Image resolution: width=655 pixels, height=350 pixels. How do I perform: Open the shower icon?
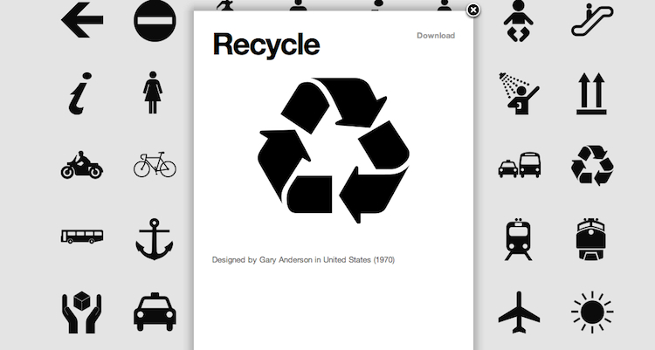(519, 93)
